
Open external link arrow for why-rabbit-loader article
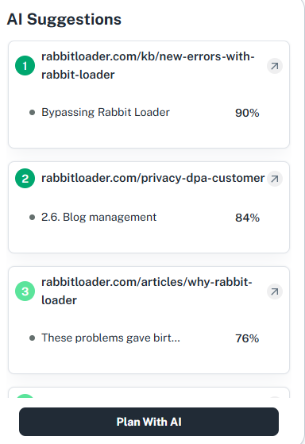tap(274, 291)
